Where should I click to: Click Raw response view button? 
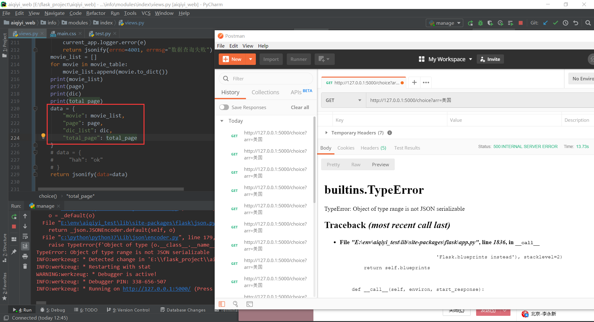coord(356,164)
